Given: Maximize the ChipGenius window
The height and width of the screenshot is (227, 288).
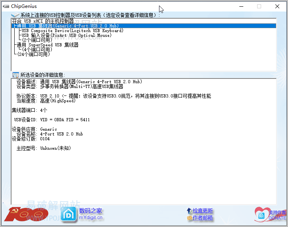Looking at the screenshot, I should pyautogui.click(x=259, y=6).
